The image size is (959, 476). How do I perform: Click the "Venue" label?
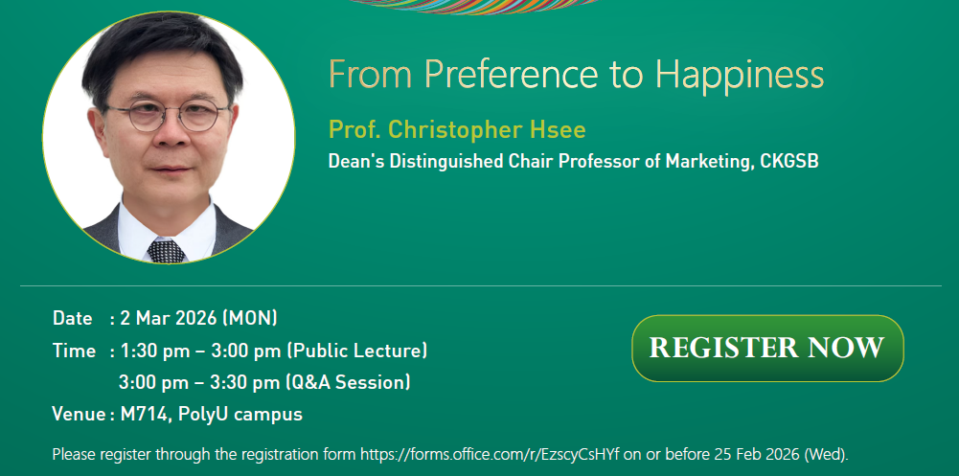click(78, 415)
